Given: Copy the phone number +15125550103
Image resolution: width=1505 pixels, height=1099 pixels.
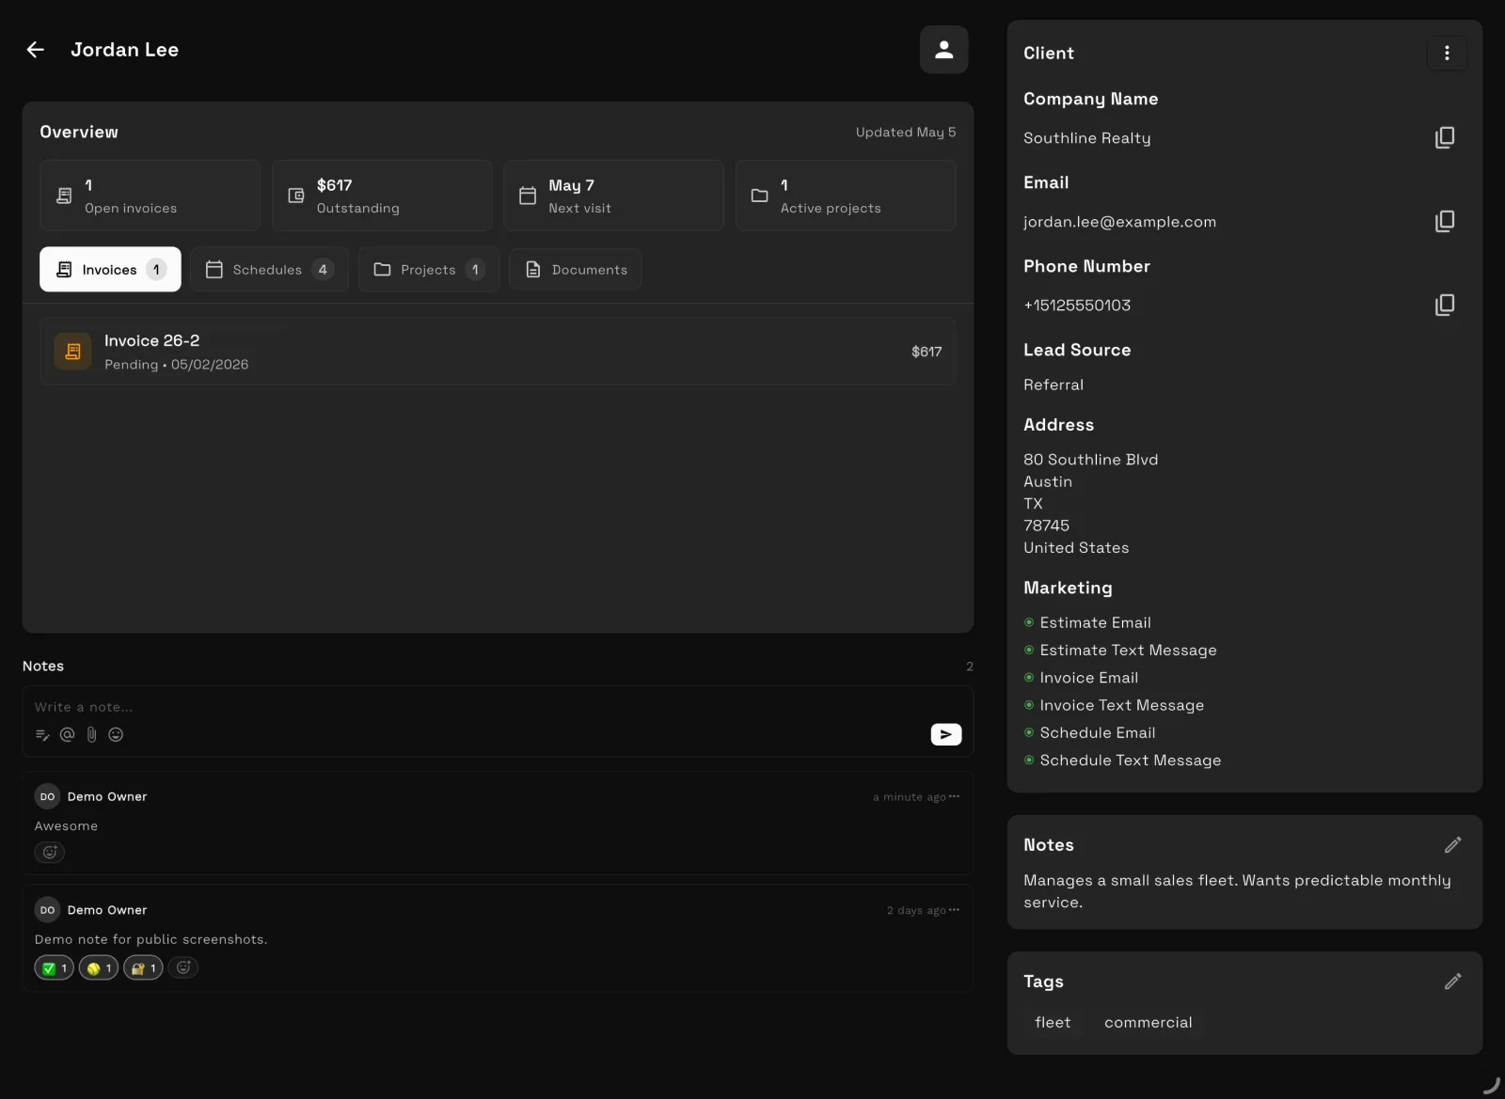Looking at the screenshot, I should [x=1445, y=306].
